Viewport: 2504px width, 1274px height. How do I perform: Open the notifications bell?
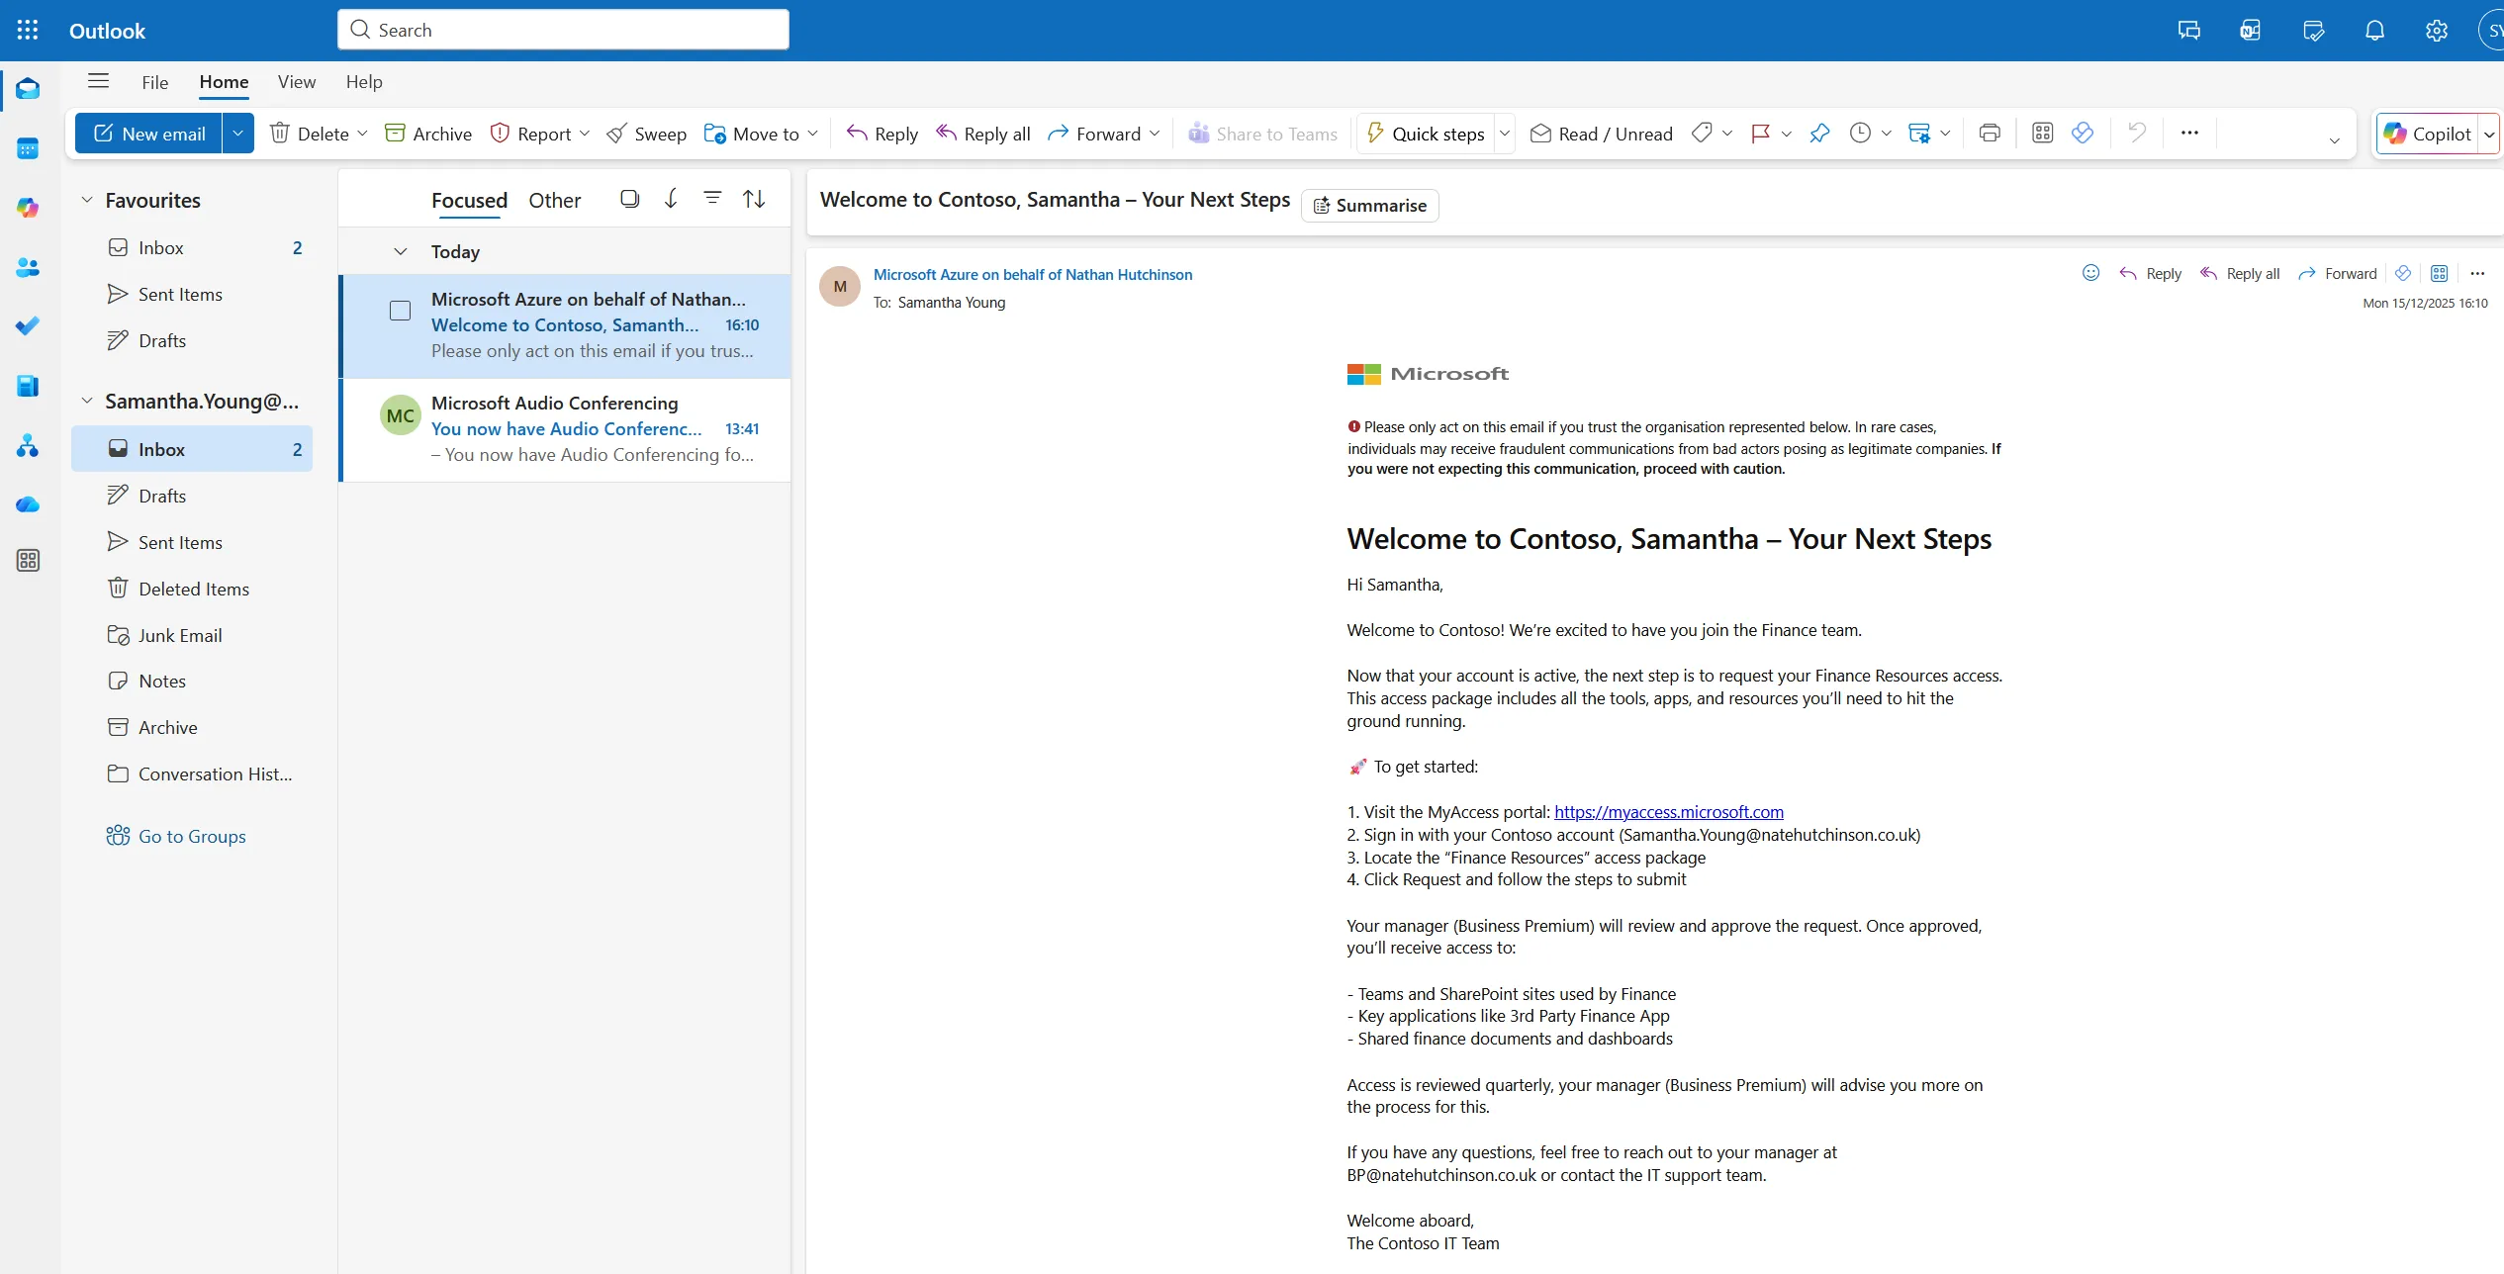coord(2374,30)
